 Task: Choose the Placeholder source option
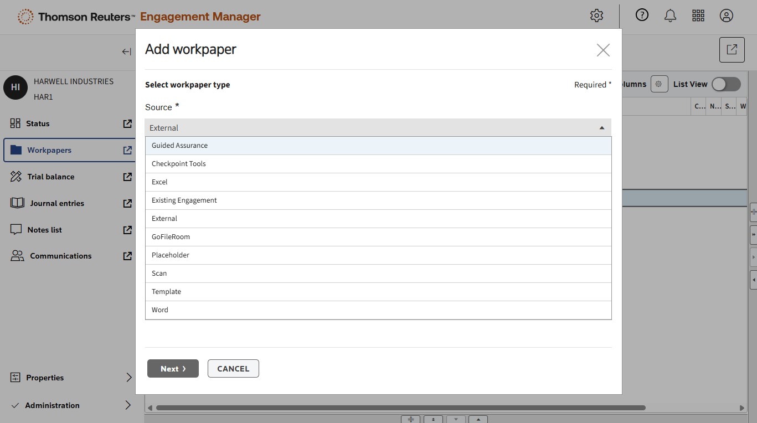tap(378, 255)
